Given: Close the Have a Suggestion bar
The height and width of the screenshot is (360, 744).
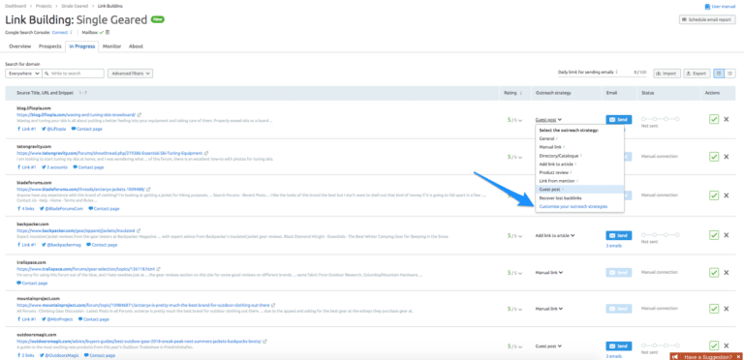Looking at the screenshot, I should tap(738, 356).
